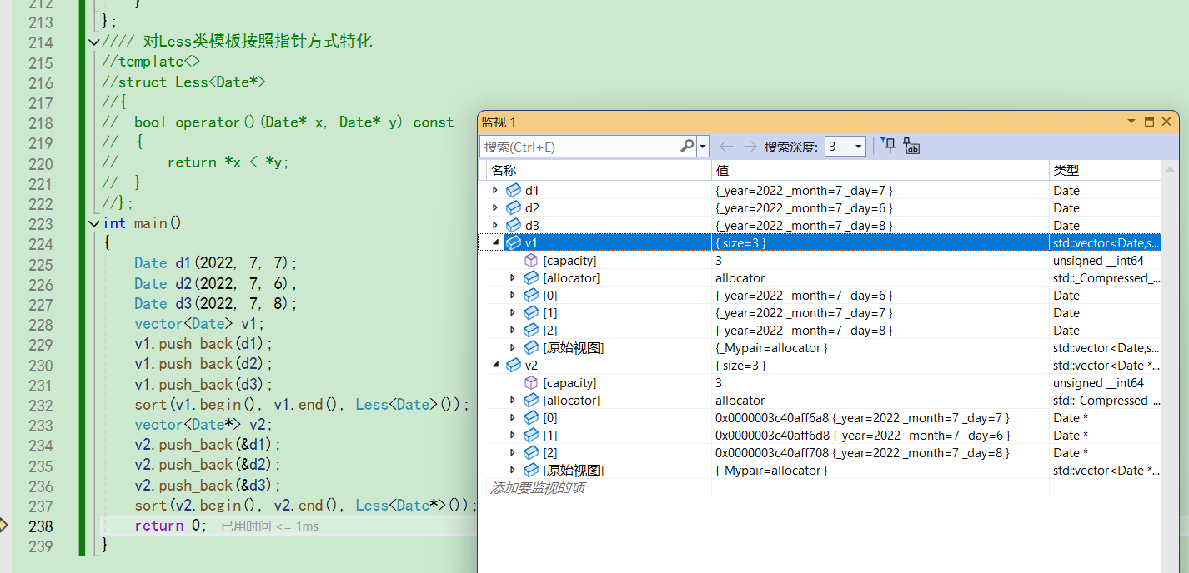Image resolution: width=1189 pixels, height=573 pixels.
Task: Click the 已用时间 <= 1ms perf tip
Action: click(x=269, y=526)
